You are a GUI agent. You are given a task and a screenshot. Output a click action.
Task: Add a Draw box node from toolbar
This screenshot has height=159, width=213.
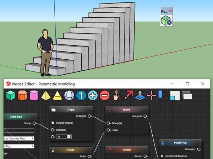pyautogui.click(x=11, y=95)
